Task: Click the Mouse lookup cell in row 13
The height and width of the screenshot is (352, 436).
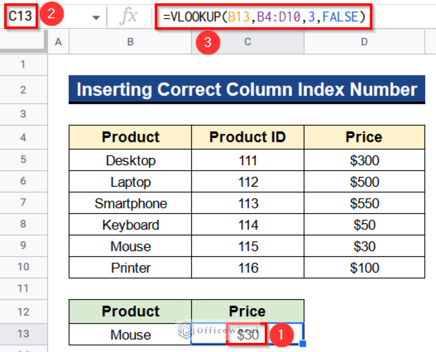Action: 130,334
